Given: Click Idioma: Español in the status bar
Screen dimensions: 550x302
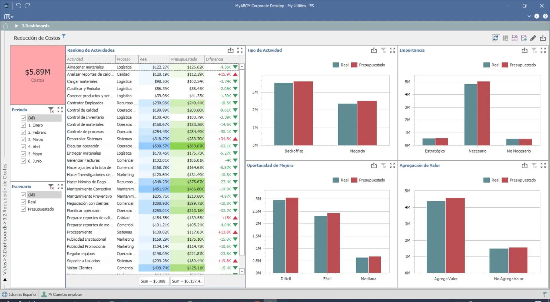Looking at the screenshot, I should 19,295.
